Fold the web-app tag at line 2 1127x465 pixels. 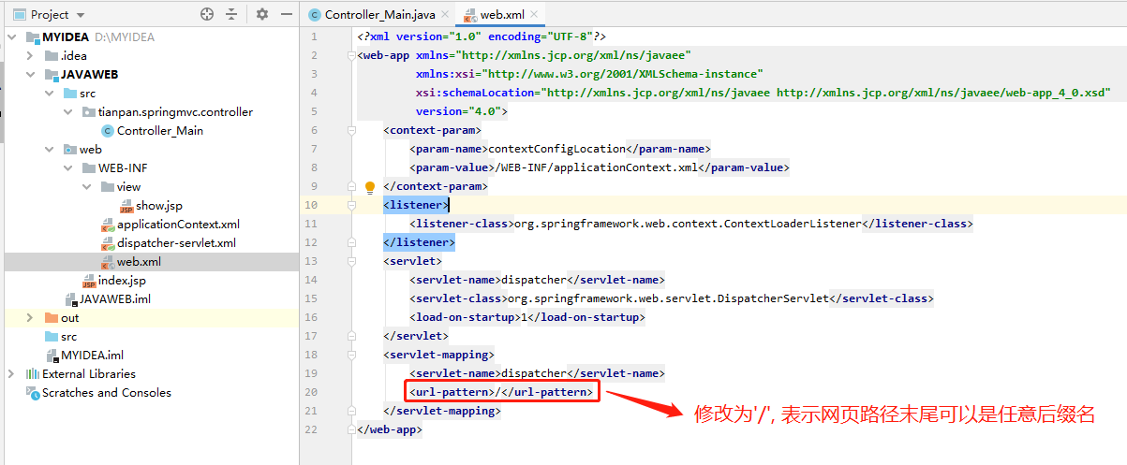tap(351, 55)
